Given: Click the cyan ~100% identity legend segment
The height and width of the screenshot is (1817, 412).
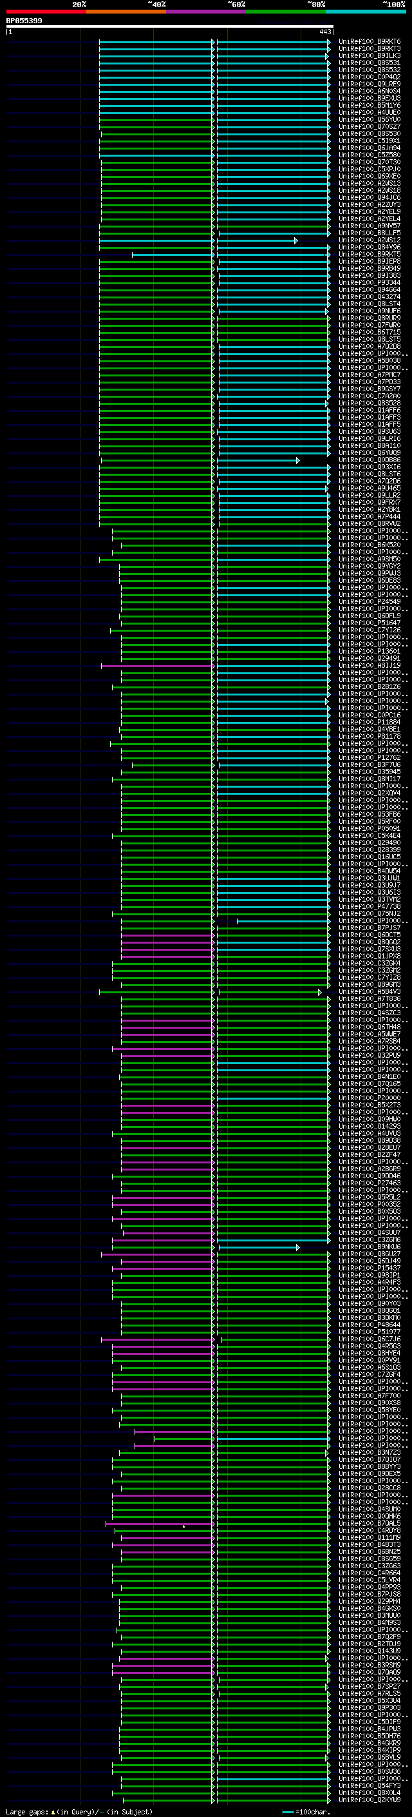Looking at the screenshot, I should click(366, 12).
